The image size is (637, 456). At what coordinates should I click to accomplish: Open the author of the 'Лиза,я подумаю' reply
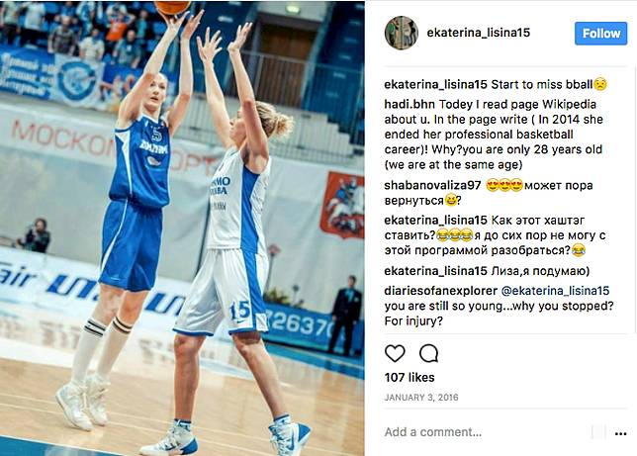coord(435,271)
